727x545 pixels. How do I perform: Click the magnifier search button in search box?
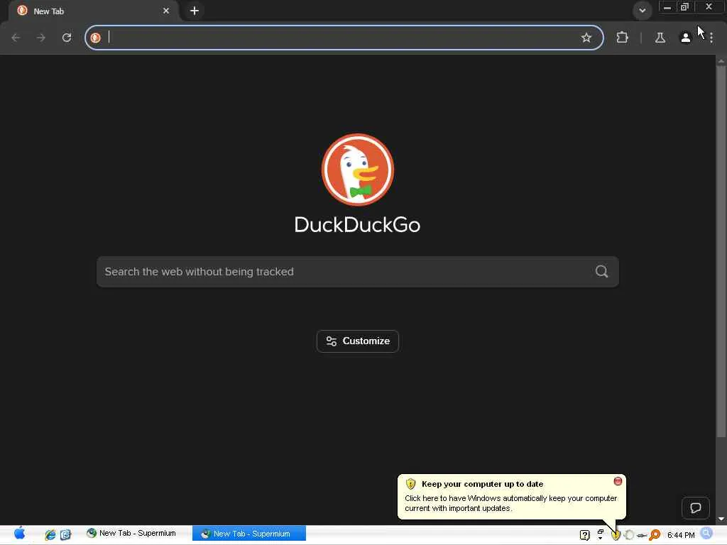(601, 272)
